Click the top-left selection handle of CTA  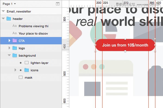tap(95, 39)
